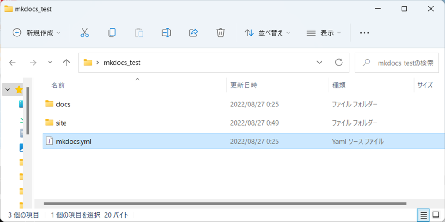Open the 表示 view options menu
This screenshot has width=445, height=222.
click(324, 33)
